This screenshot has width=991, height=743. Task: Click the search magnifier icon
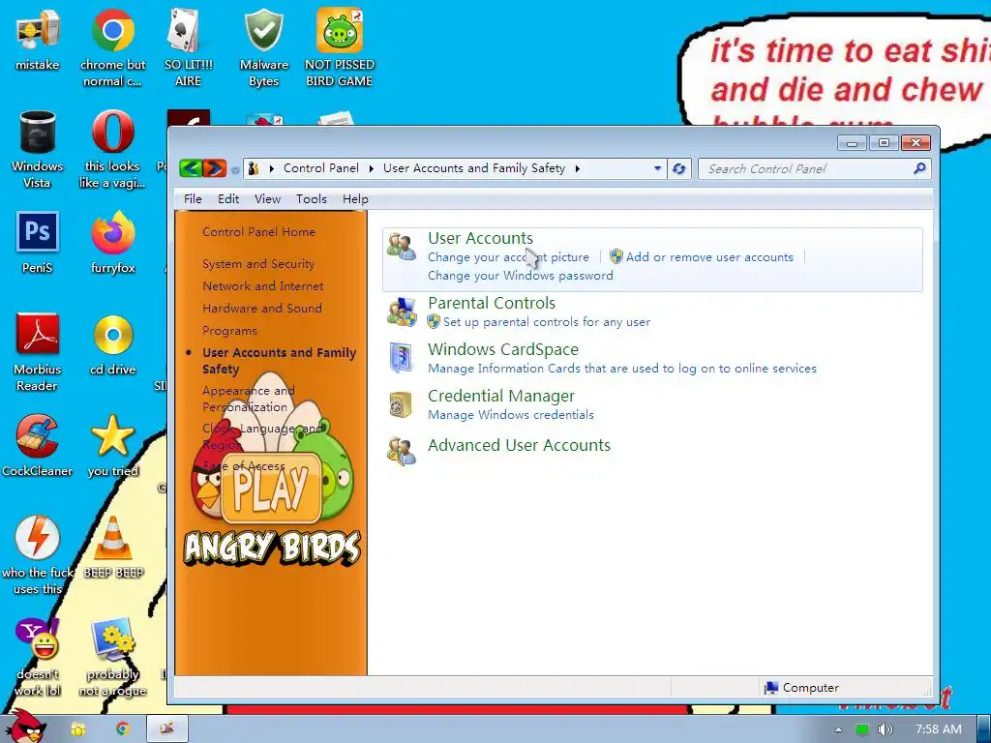pos(919,168)
